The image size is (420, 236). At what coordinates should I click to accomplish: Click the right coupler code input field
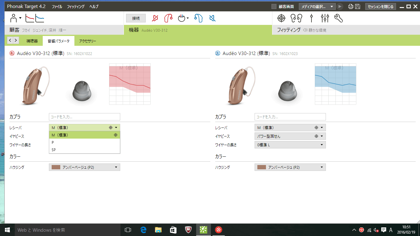pos(85,117)
